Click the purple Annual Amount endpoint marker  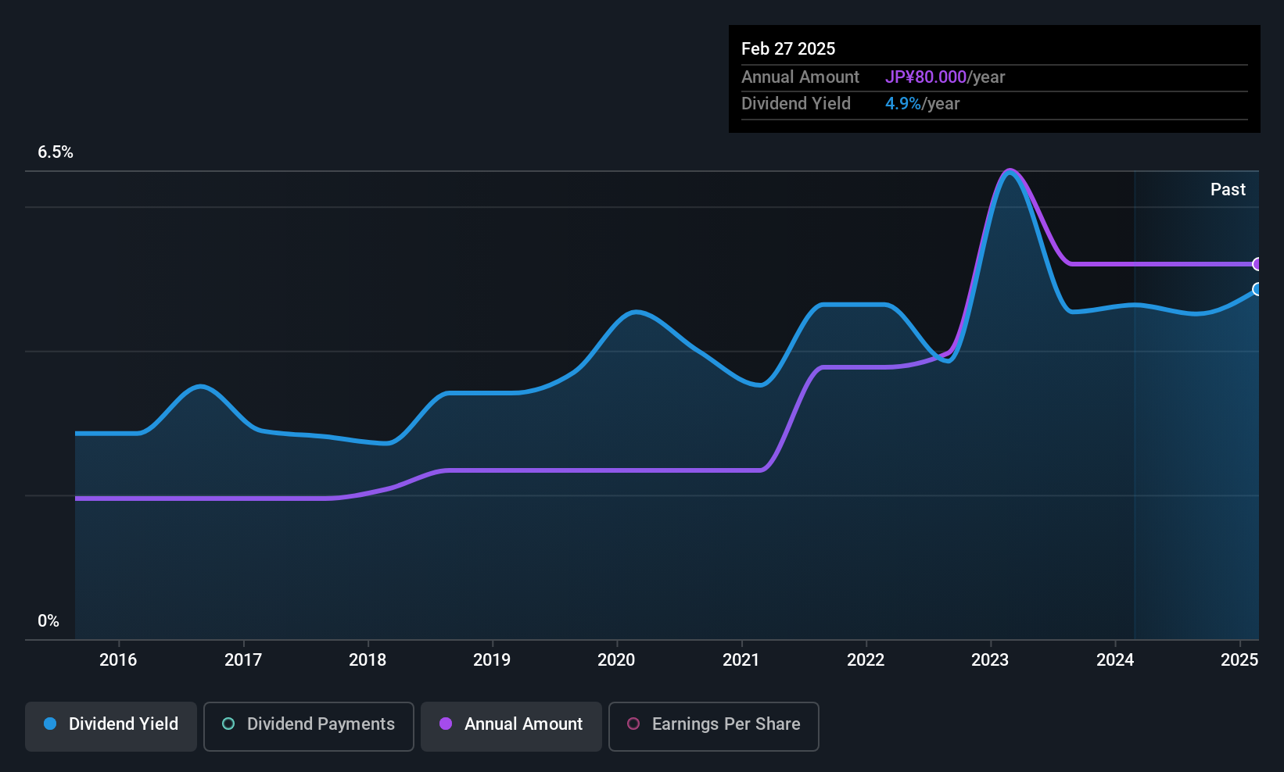(x=1257, y=264)
